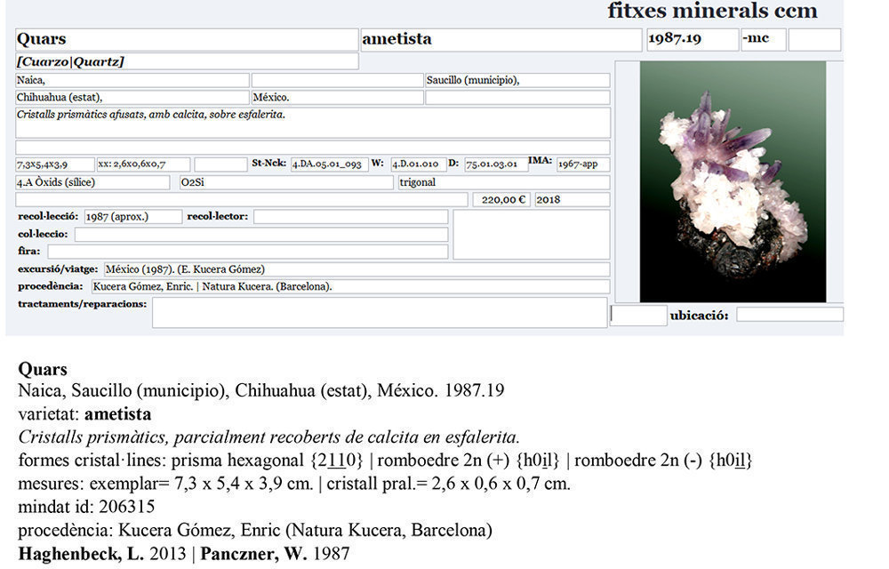The image size is (889, 569).
Task: Click the mineral name field 'Quars'
Action: point(187,40)
